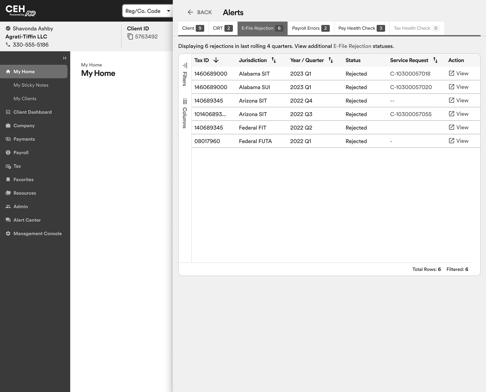
Task: Collapse the left sidebar navigation
Action: coord(65,58)
